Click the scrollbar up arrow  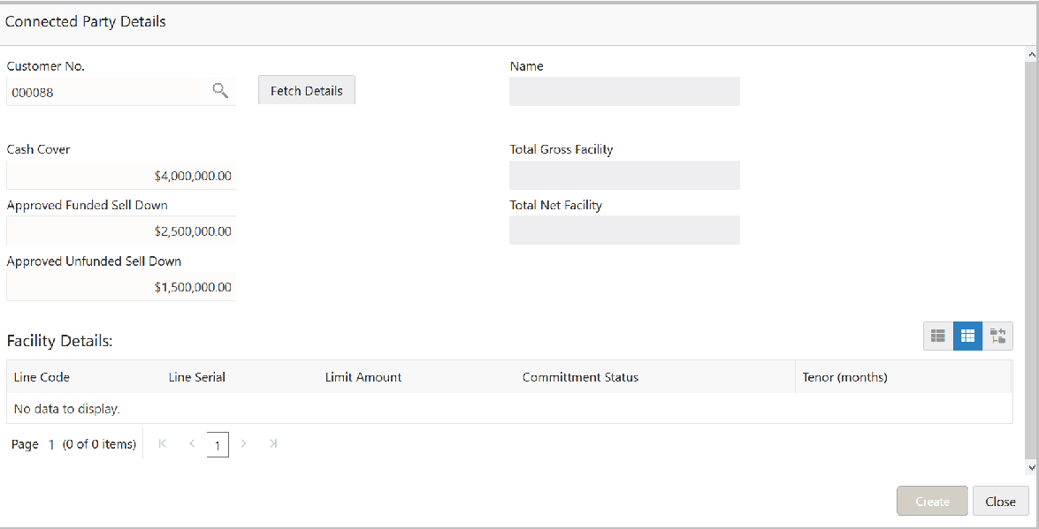click(x=1031, y=53)
